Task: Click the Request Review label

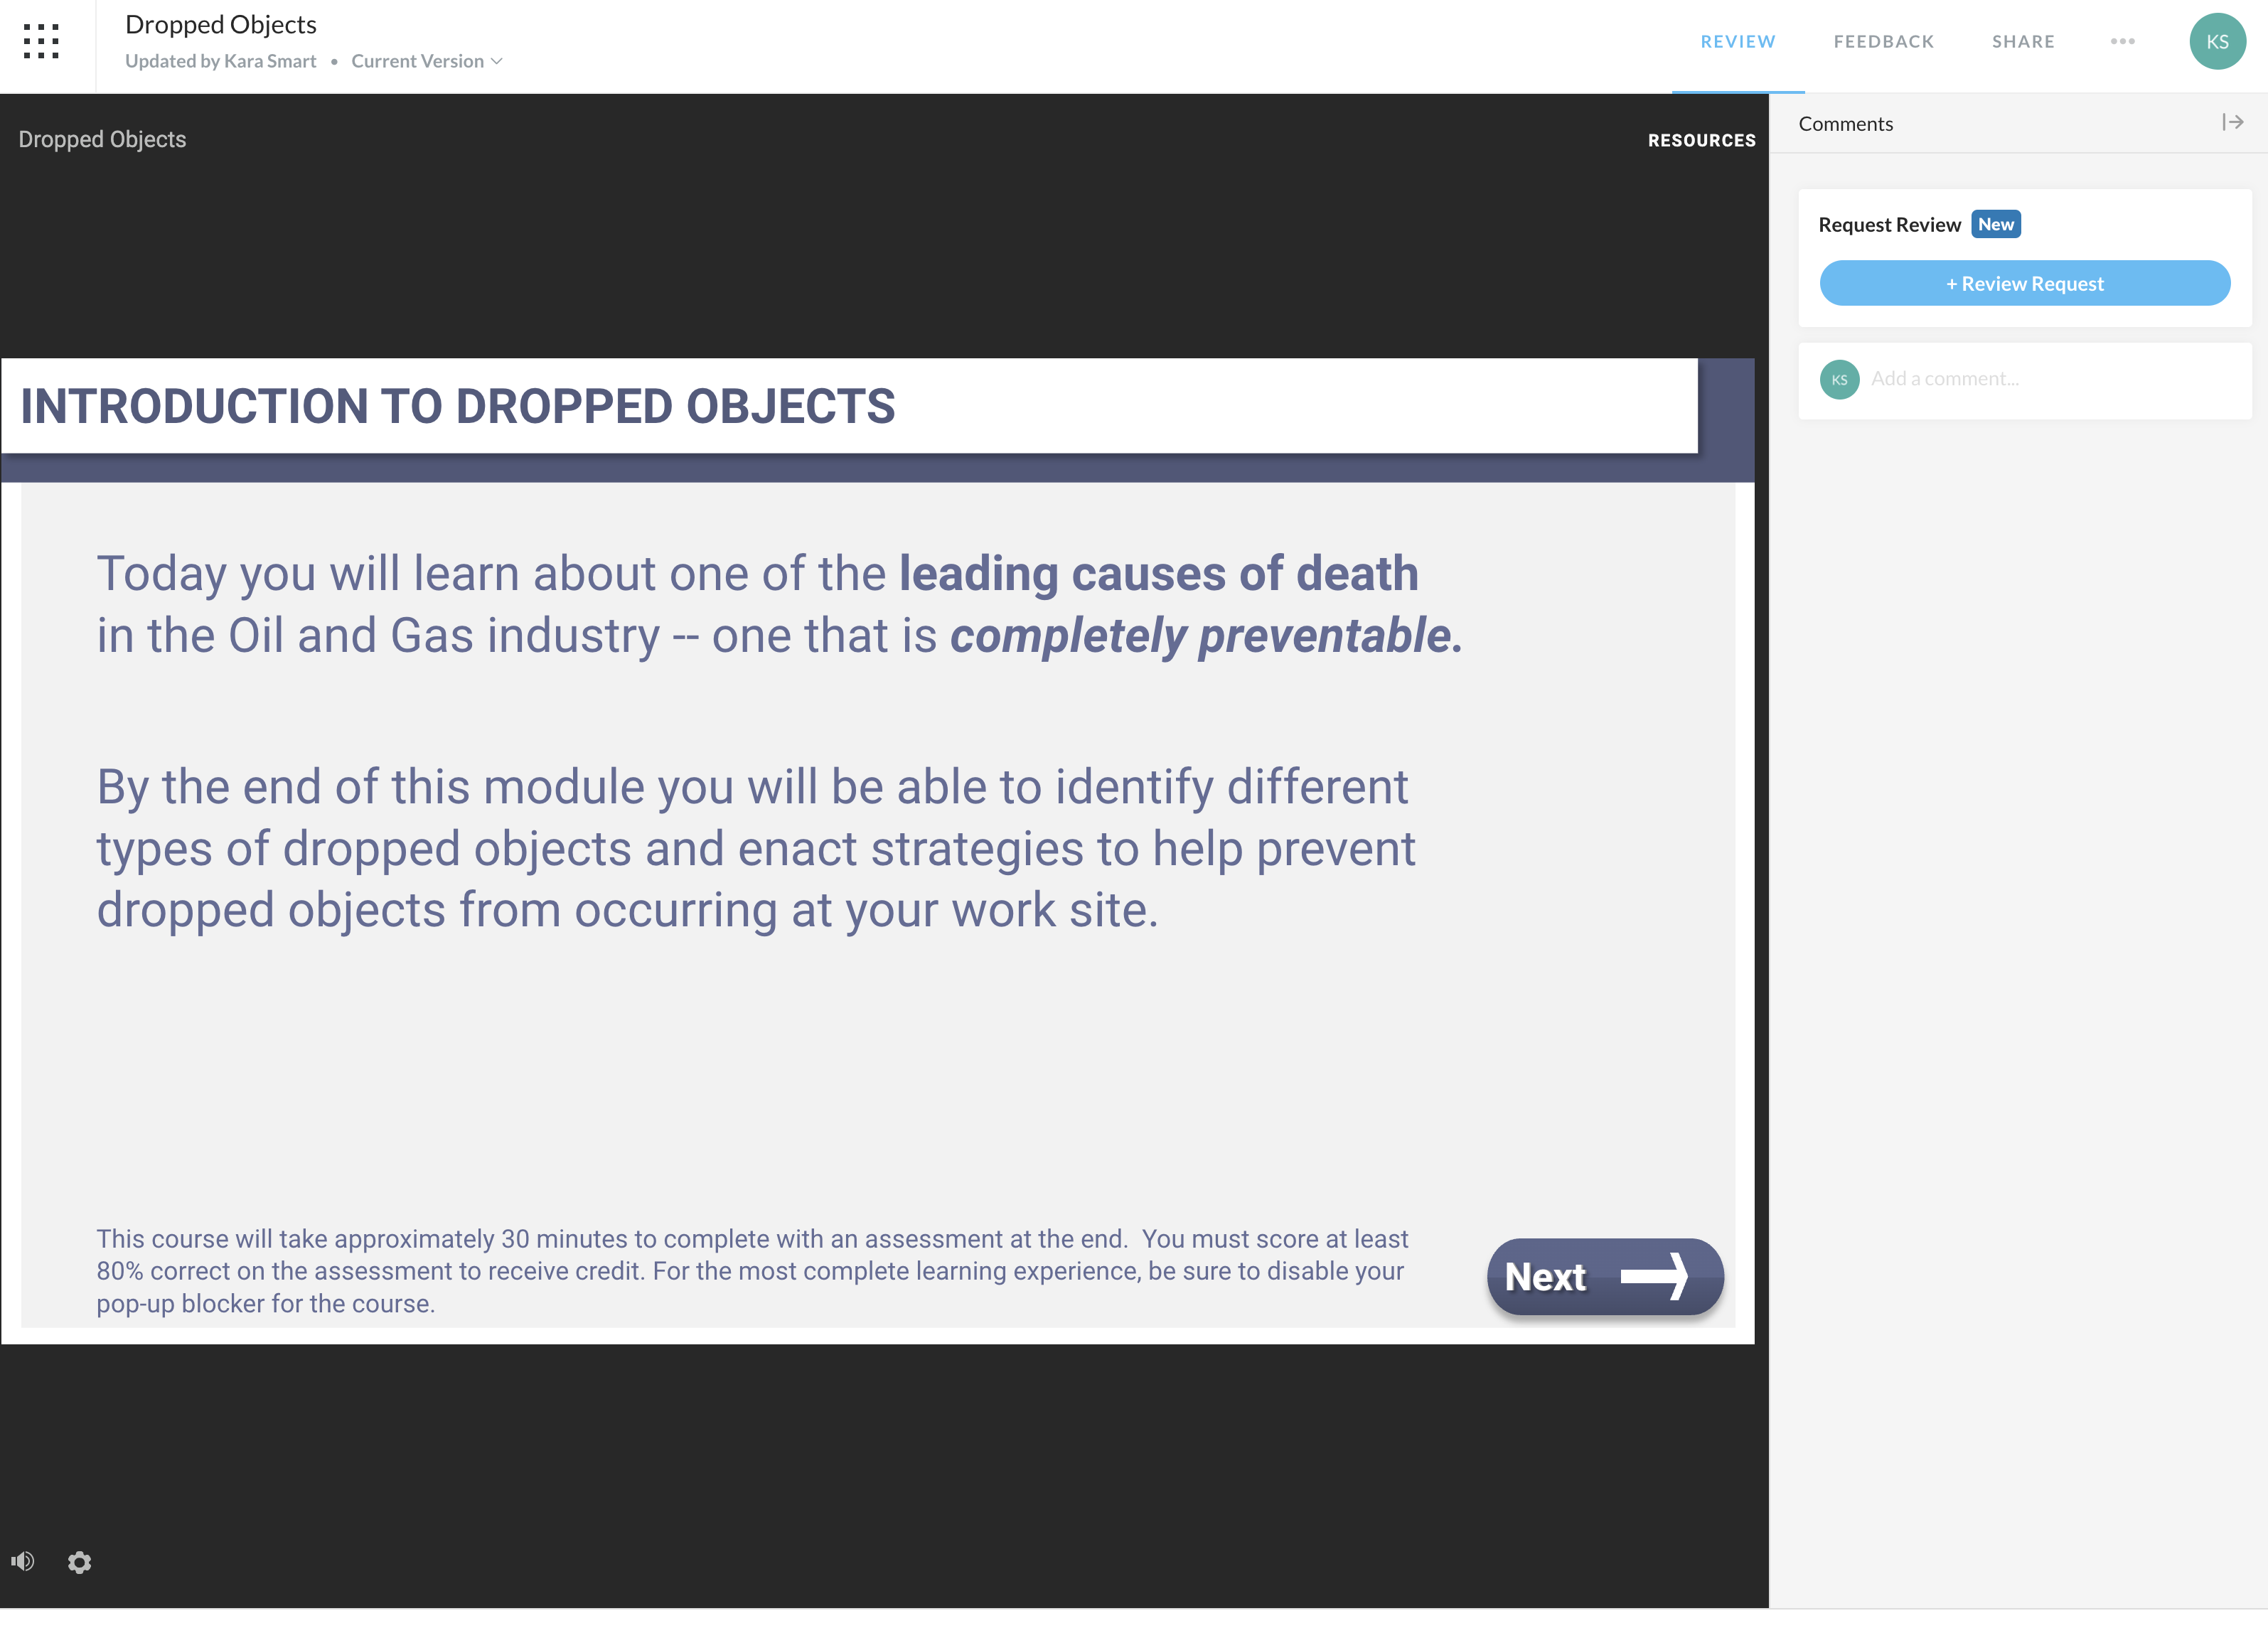Action: (x=1889, y=225)
